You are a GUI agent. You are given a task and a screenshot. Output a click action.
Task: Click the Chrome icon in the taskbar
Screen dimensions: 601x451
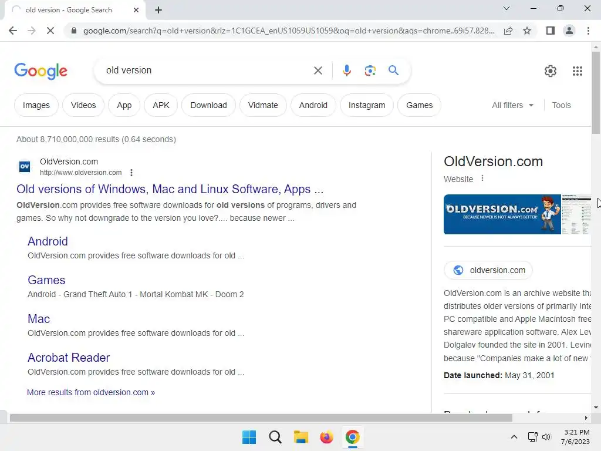pyautogui.click(x=353, y=437)
